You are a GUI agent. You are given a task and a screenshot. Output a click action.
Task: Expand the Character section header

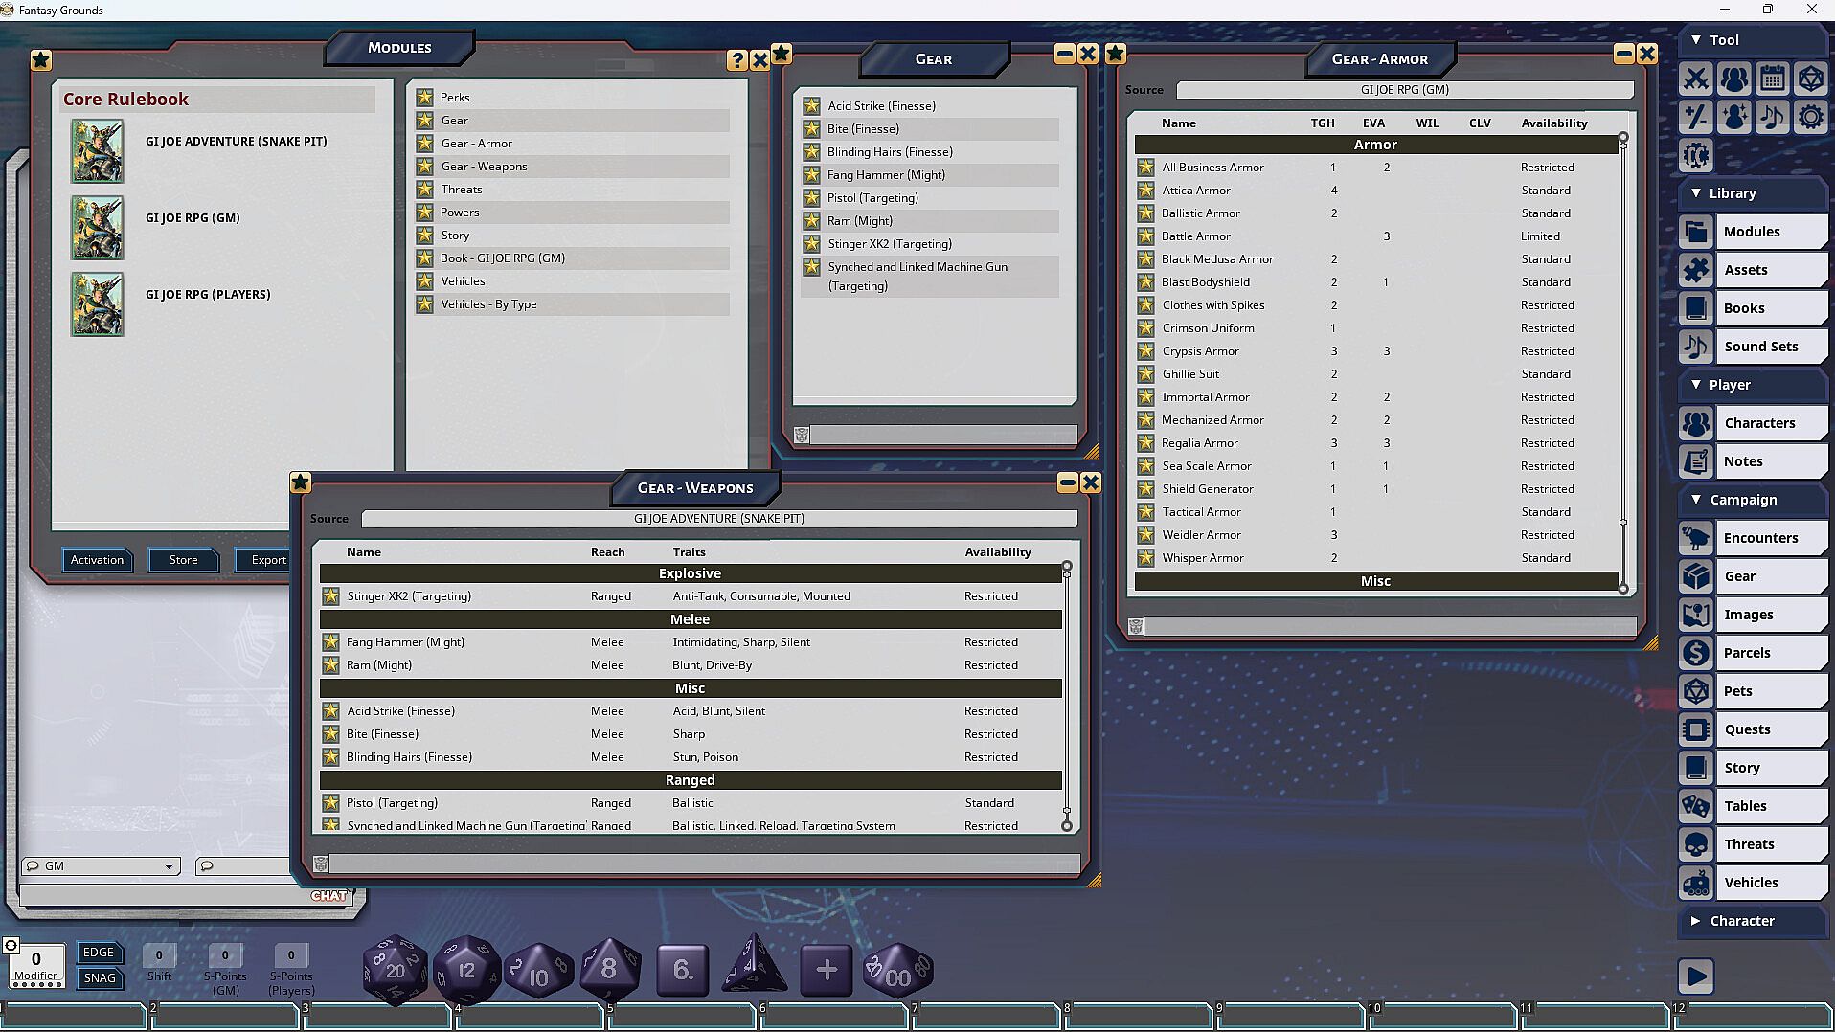[1753, 921]
